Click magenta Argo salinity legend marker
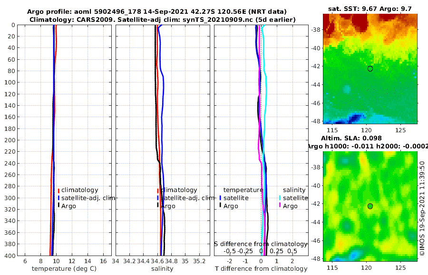The width and height of the screenshot is (428, 275). [x=280, y=206]
